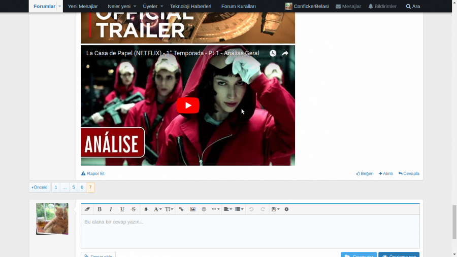This screenshot has width=457, height=257.
Task: Expand the font family dropdown
Action: (158, 209)
